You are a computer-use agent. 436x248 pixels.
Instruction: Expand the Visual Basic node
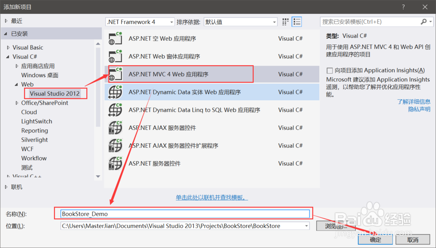[8, 47]
